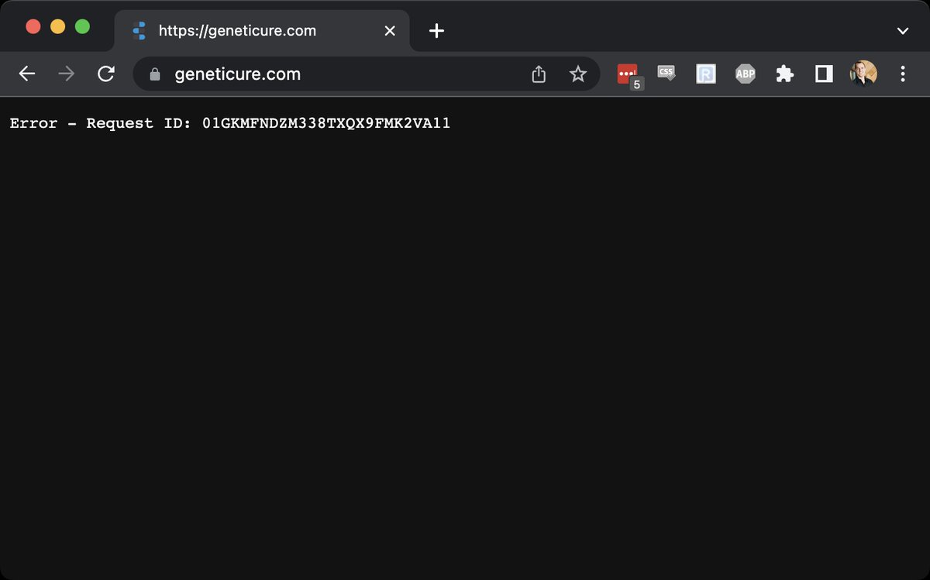
Task: Open the CSS viewer extension
Action: [666, 74]
